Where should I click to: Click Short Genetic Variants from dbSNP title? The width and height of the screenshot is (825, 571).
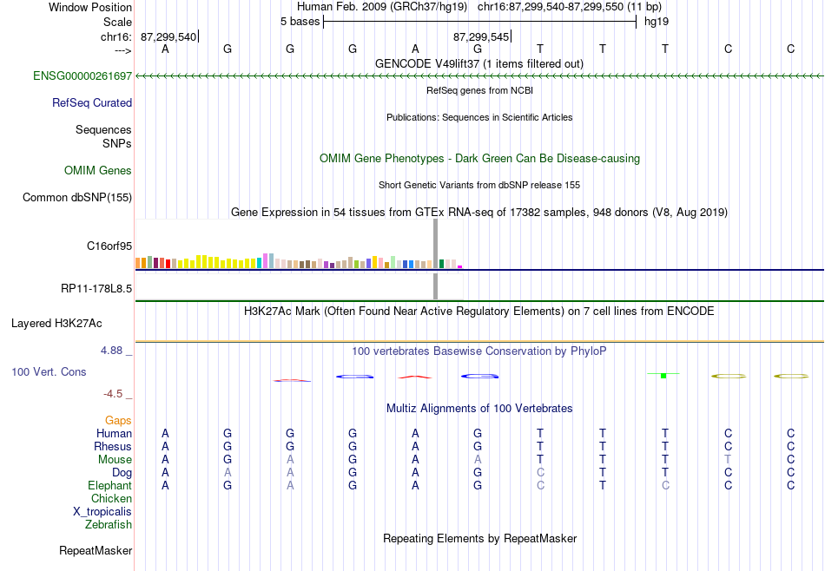[x=479, y=185]
